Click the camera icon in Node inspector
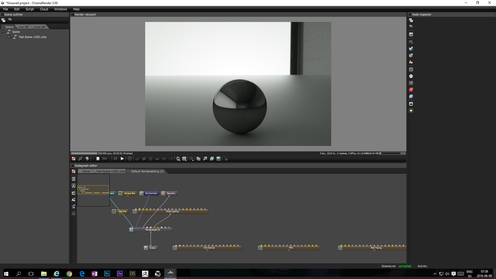Image resolution: width=496 pixels, height=279 pixels. tap(411, 42)
